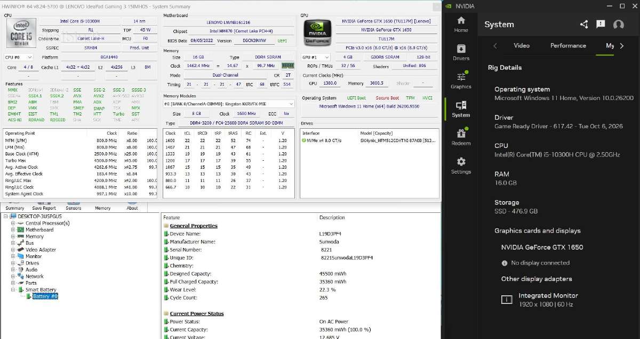Click the Network icon in the tree
Viewport: 640px width, 339px height.
pos(21,276)
